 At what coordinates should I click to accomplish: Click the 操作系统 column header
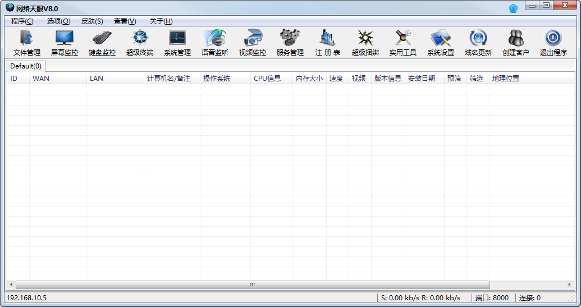coord(225,79)
